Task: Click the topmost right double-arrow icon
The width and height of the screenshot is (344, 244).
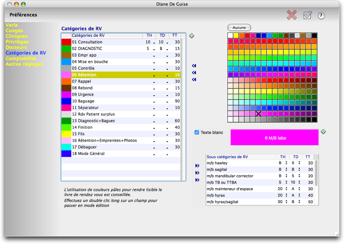Action: (x=197, y=166)
